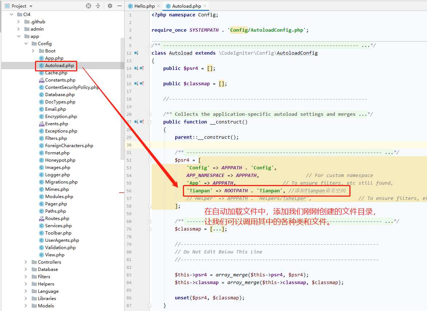
Task: Unfold the collapsed doc comment on line 5
Action: click(x=149, y=46)
